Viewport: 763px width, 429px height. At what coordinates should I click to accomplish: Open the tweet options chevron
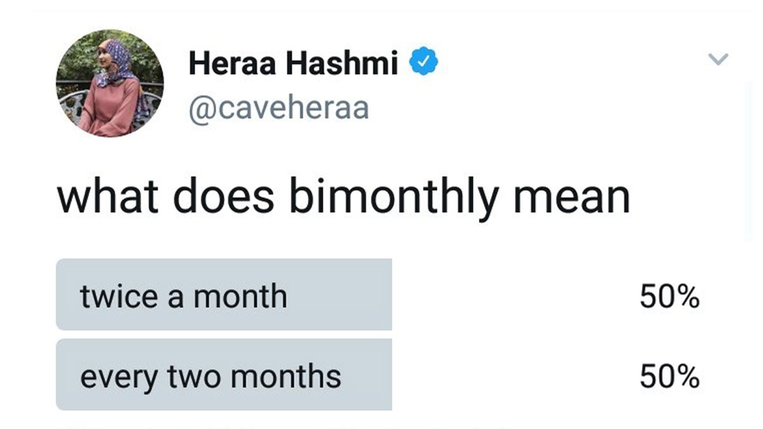[x=717, y=60]
